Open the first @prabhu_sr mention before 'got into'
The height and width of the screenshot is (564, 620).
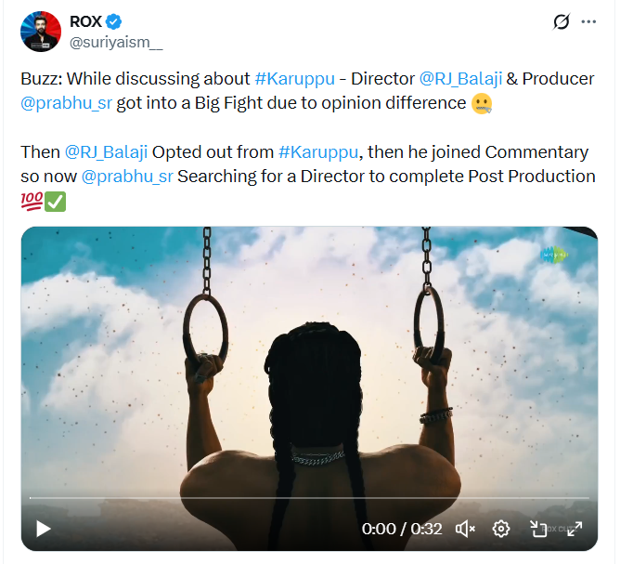[x=66, y=102]
